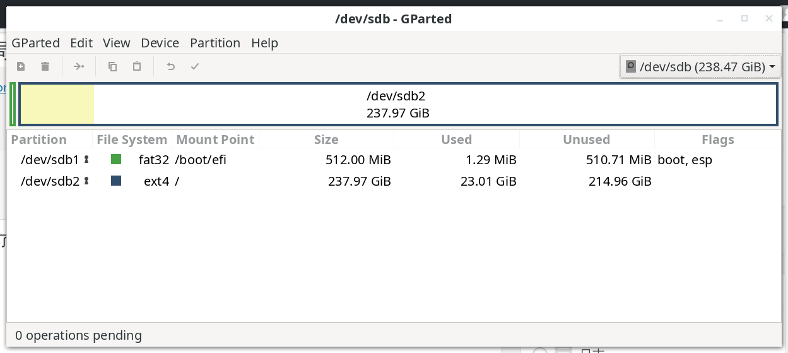
Task: Select the /dev/sdb2 ext4 partition row
Action: (394, 181)
